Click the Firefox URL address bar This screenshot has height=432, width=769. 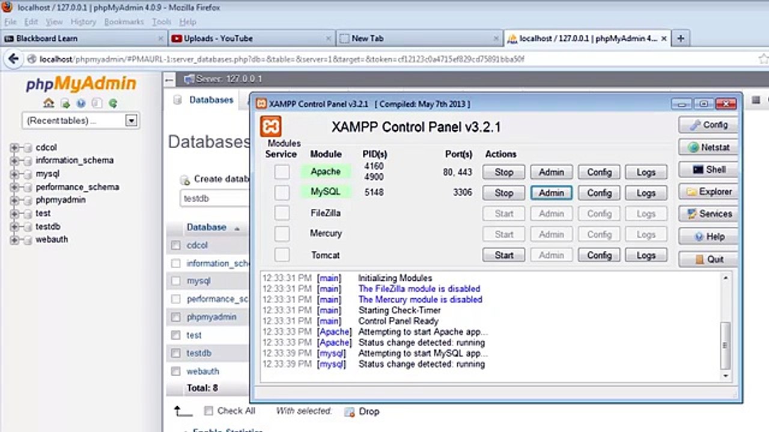(x=391, y=59)
